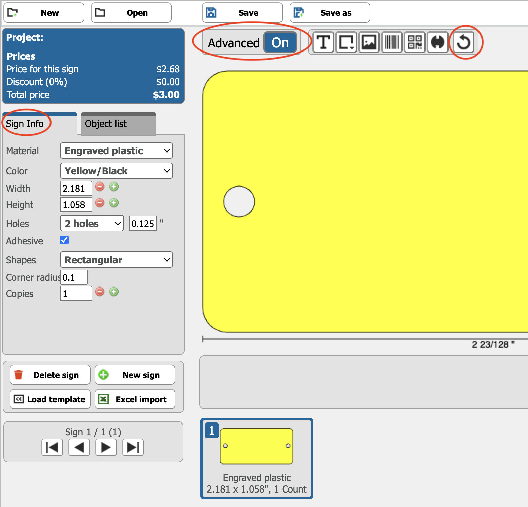Image resolution: width=528 pixels, height=507 pixels.
Task: Increase height with green plus
Action: pos(114,203)
